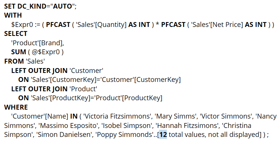Screen dimensions: 279x147
Task: Click the SUM ( @$Expr0 ) expression
Action: tap(37, 52)
